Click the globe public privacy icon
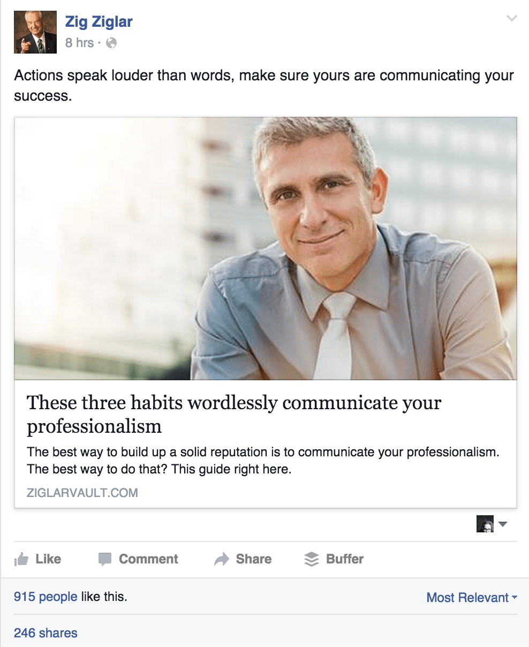The height and width of the screenshot is (647, 529). (111, 43)
